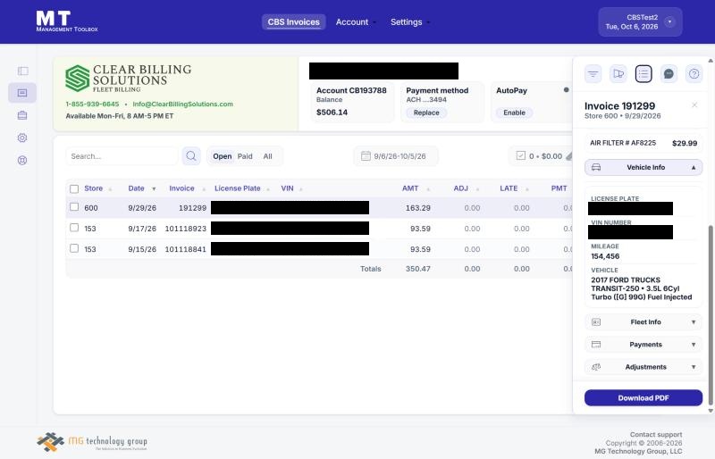The height and width of the screenshot is (459, 715).
Task: Select the Paid filter option
Action: (245, 156)
